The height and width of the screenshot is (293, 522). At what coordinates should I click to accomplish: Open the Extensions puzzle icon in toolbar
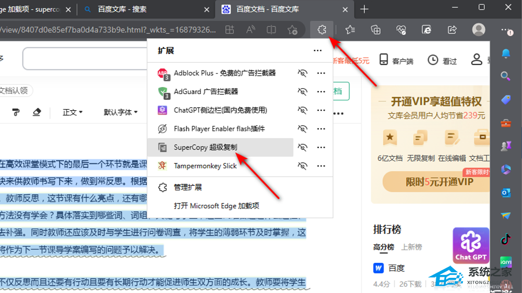(322, 30)
